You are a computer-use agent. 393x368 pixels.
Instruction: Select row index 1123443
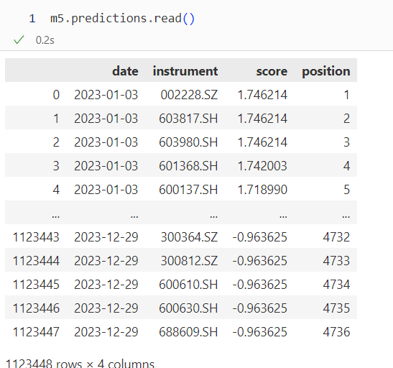click(36, 237)
